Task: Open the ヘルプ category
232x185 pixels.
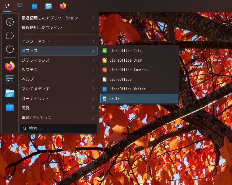Action: pos(59,79)
